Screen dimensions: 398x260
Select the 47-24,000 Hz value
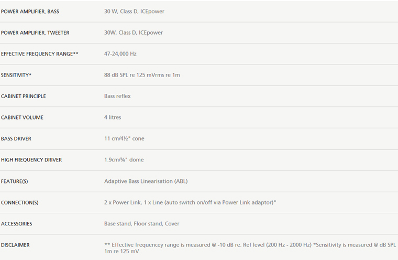click(120, 54)
